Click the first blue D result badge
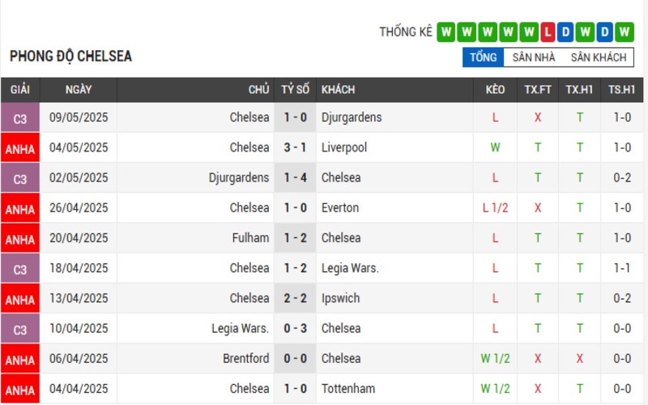This screenshot has width=648, height=405. click(x=565, y=32)
